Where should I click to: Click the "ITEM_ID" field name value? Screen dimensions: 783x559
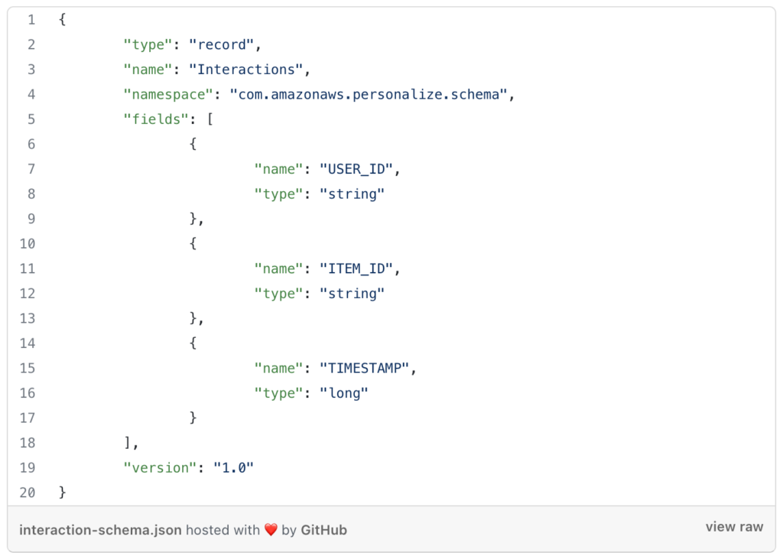coord(356,268)
